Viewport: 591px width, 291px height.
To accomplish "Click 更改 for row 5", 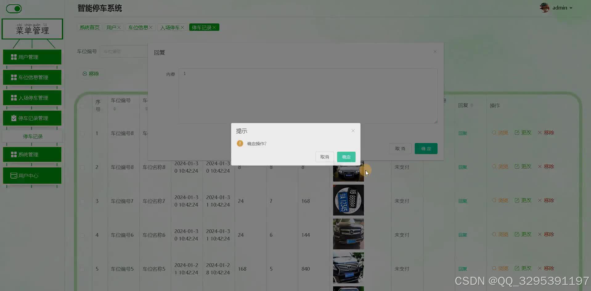I will (523, 268).
